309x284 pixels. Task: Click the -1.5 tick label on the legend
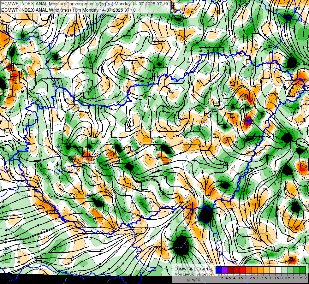tap(264, 278)
